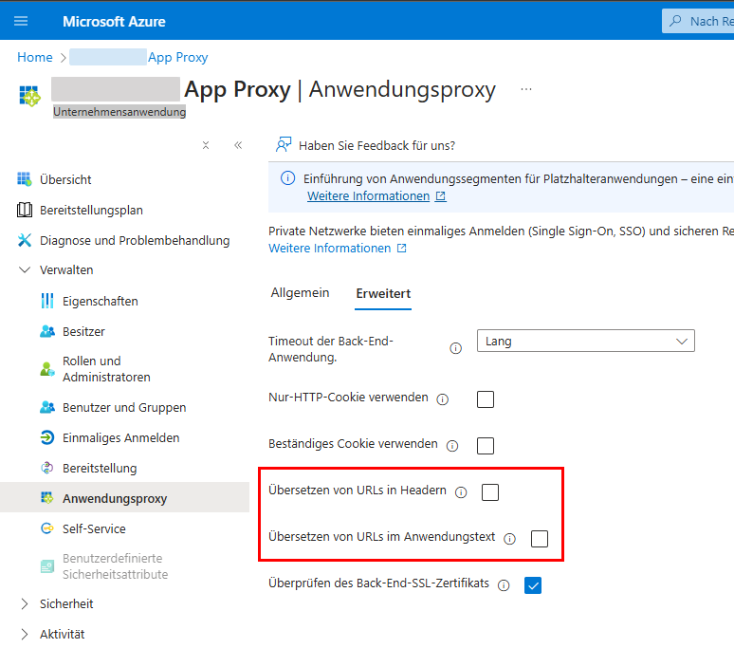Click Haben Sie Feedback für uns?
The width and height of the screenshot is (734, 648).
click(376, 145)
